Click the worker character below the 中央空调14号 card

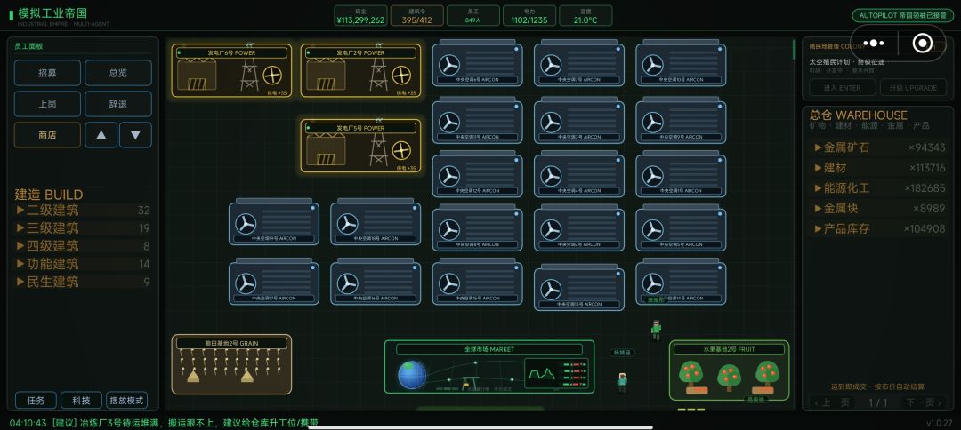(657, 329)
